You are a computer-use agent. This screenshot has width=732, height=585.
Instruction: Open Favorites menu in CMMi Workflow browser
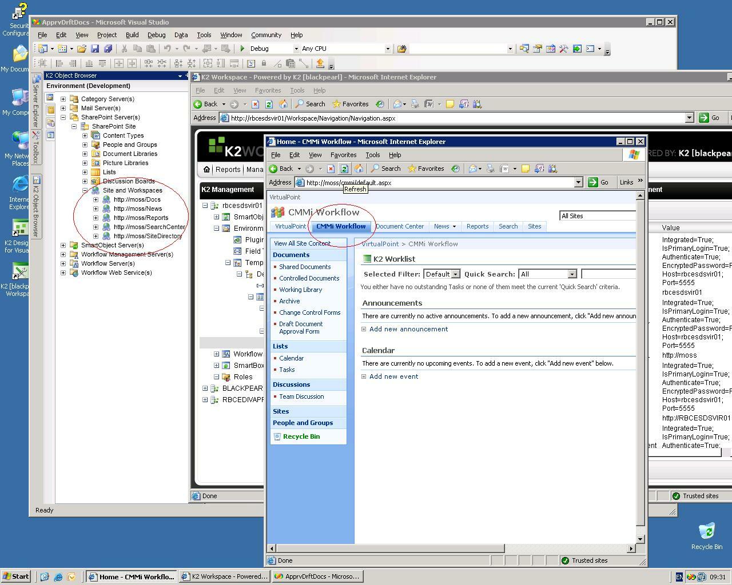(343, 155)
